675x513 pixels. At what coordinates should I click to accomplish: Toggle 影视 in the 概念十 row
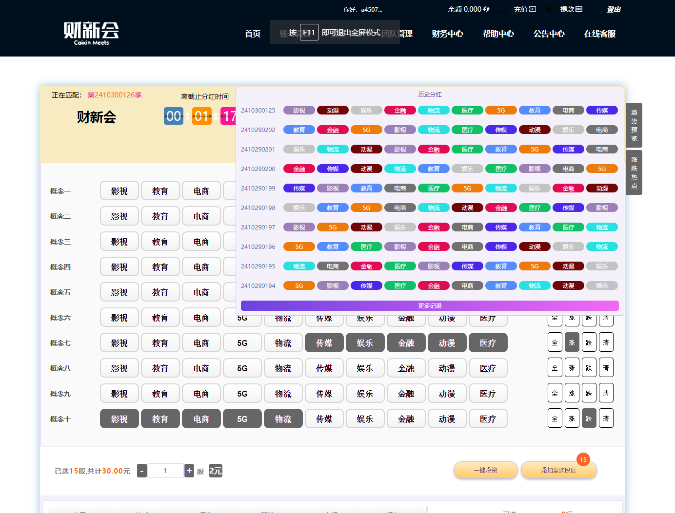(119, 419)
